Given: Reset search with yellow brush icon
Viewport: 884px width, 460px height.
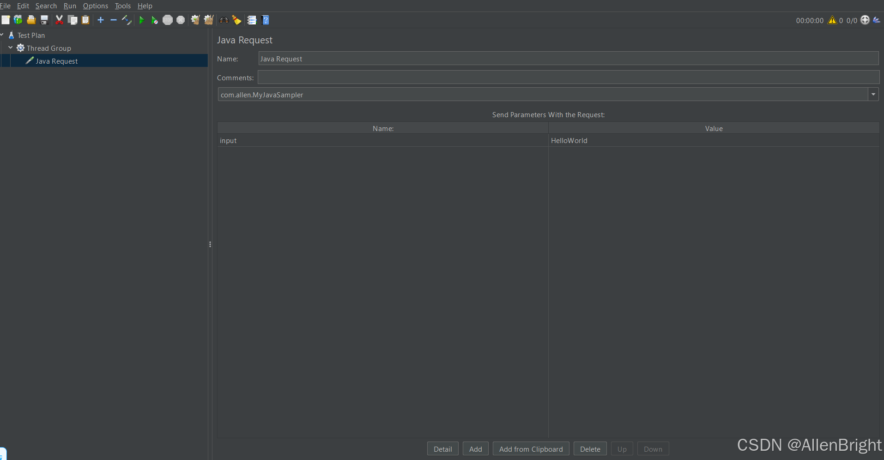Looking at the screenshot, I should coord(237,20).
